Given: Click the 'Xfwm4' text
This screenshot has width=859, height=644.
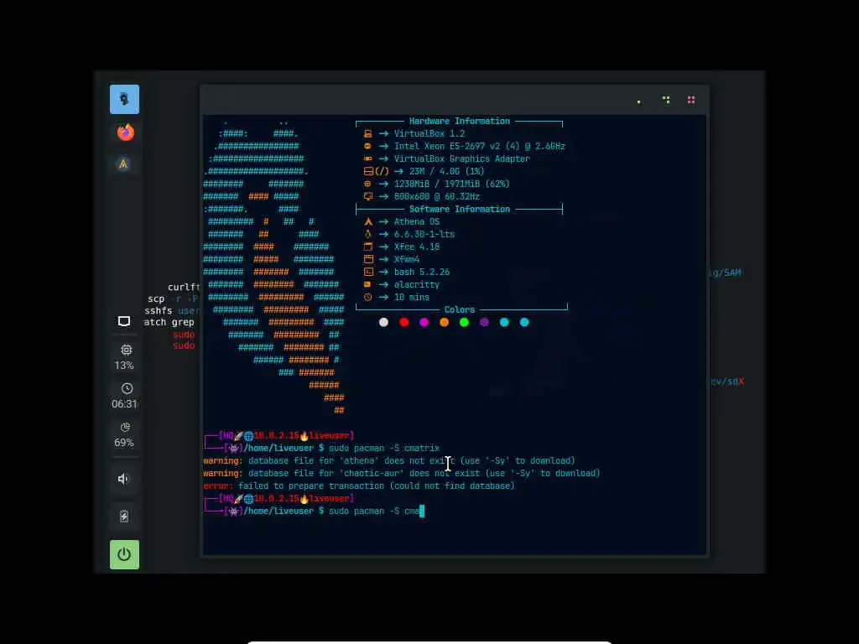Looking at the screenshot, I should [x=407, y=260].
